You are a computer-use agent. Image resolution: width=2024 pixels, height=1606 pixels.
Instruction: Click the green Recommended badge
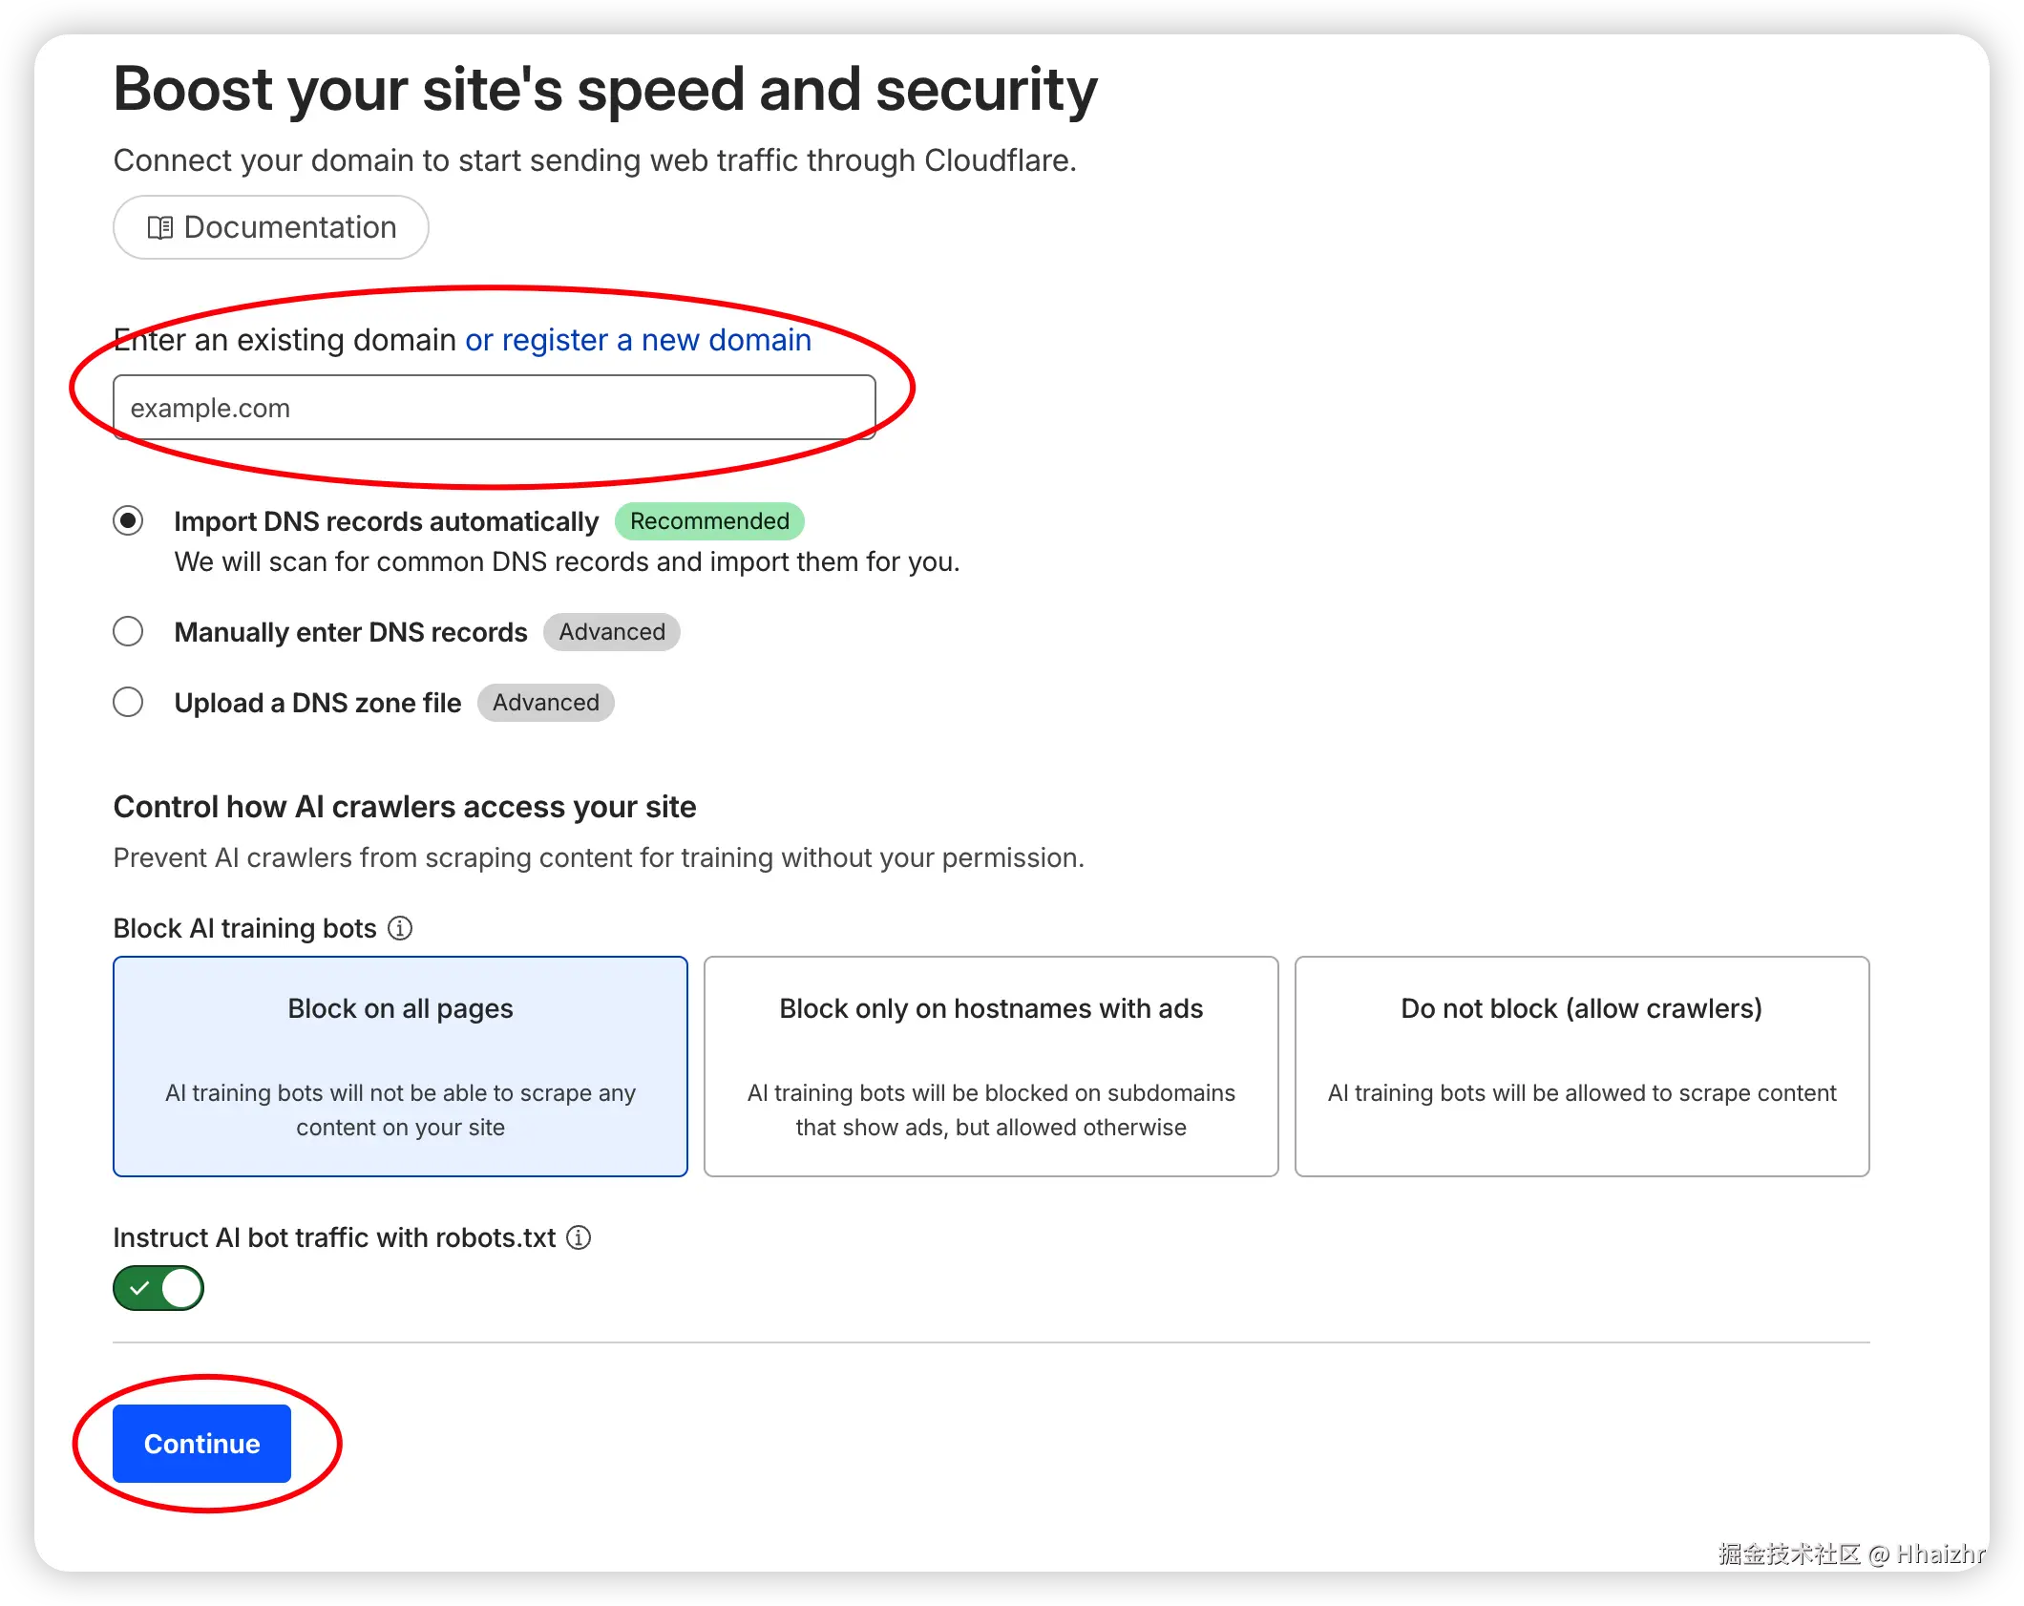coord(709,521)
